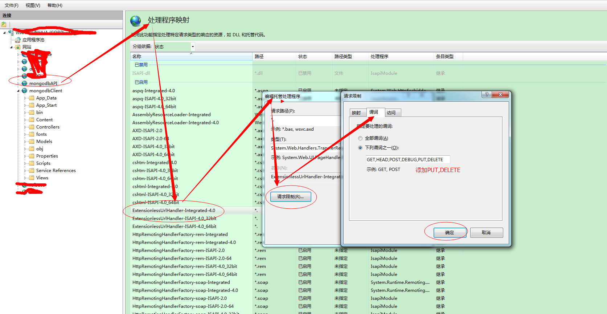
Task: Click the 请求路径 input field
Action: click(305, 121)
